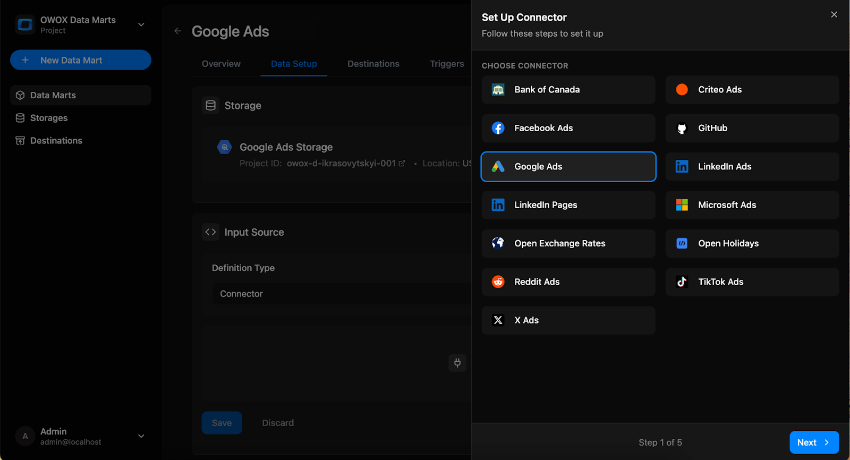Open Data Marts in the sidebar
Viewport: 850px width, 460px height.
click(81, 95)
